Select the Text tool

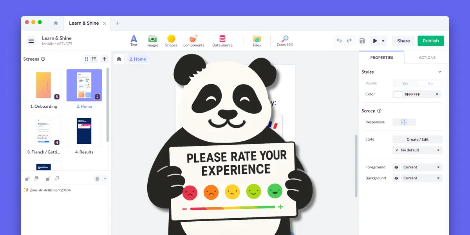tap(134, 41)
